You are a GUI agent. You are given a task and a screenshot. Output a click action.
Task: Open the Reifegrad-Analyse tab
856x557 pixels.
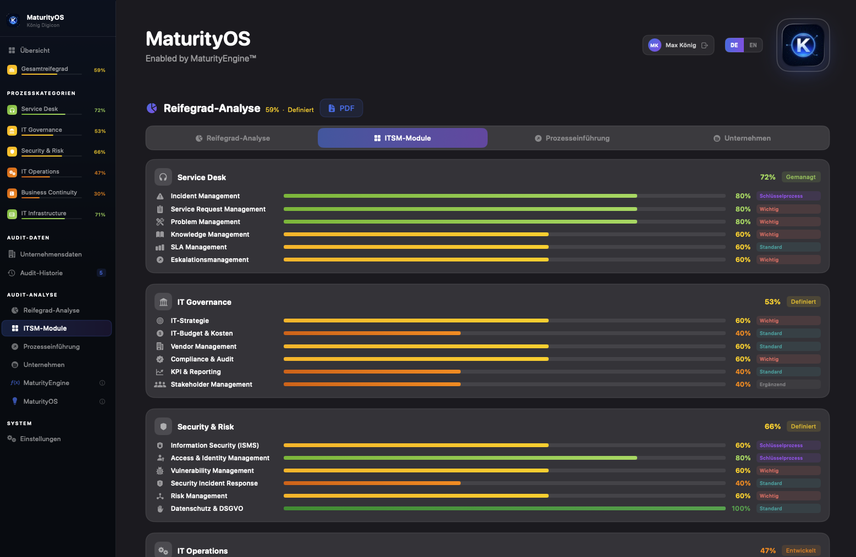pyautogui.click(x=233, y=138)
